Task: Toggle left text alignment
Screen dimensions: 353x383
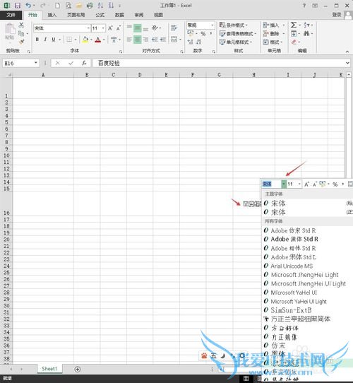Action: (x=129, y=40)
